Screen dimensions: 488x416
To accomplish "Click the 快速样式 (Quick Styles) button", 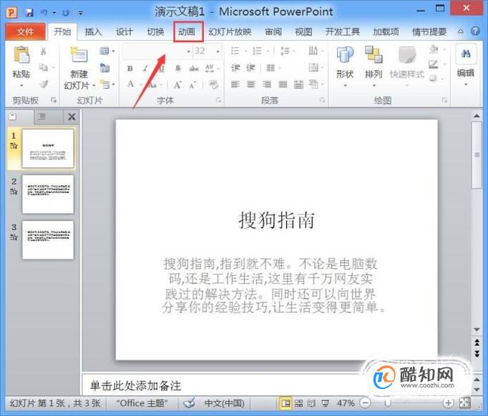I will pos(407,66).
